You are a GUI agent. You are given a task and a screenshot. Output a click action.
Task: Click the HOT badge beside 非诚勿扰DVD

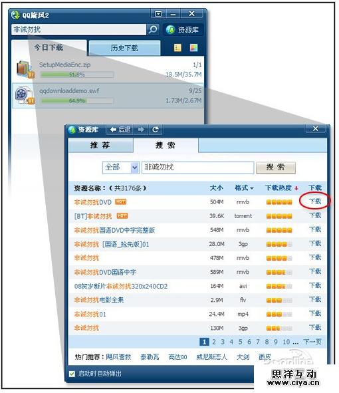(120, 201)
